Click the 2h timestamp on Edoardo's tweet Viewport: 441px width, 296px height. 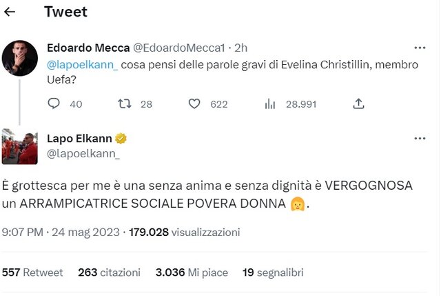[x=241, y=48]
